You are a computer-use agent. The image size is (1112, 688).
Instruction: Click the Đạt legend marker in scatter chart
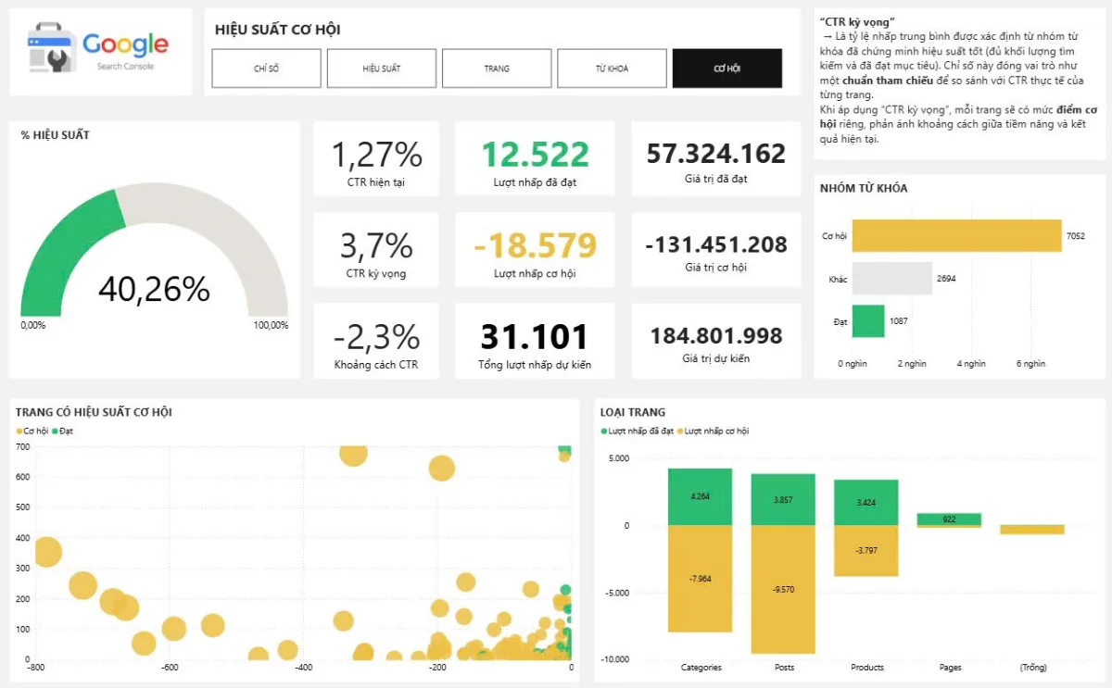[x=56, y=432]
